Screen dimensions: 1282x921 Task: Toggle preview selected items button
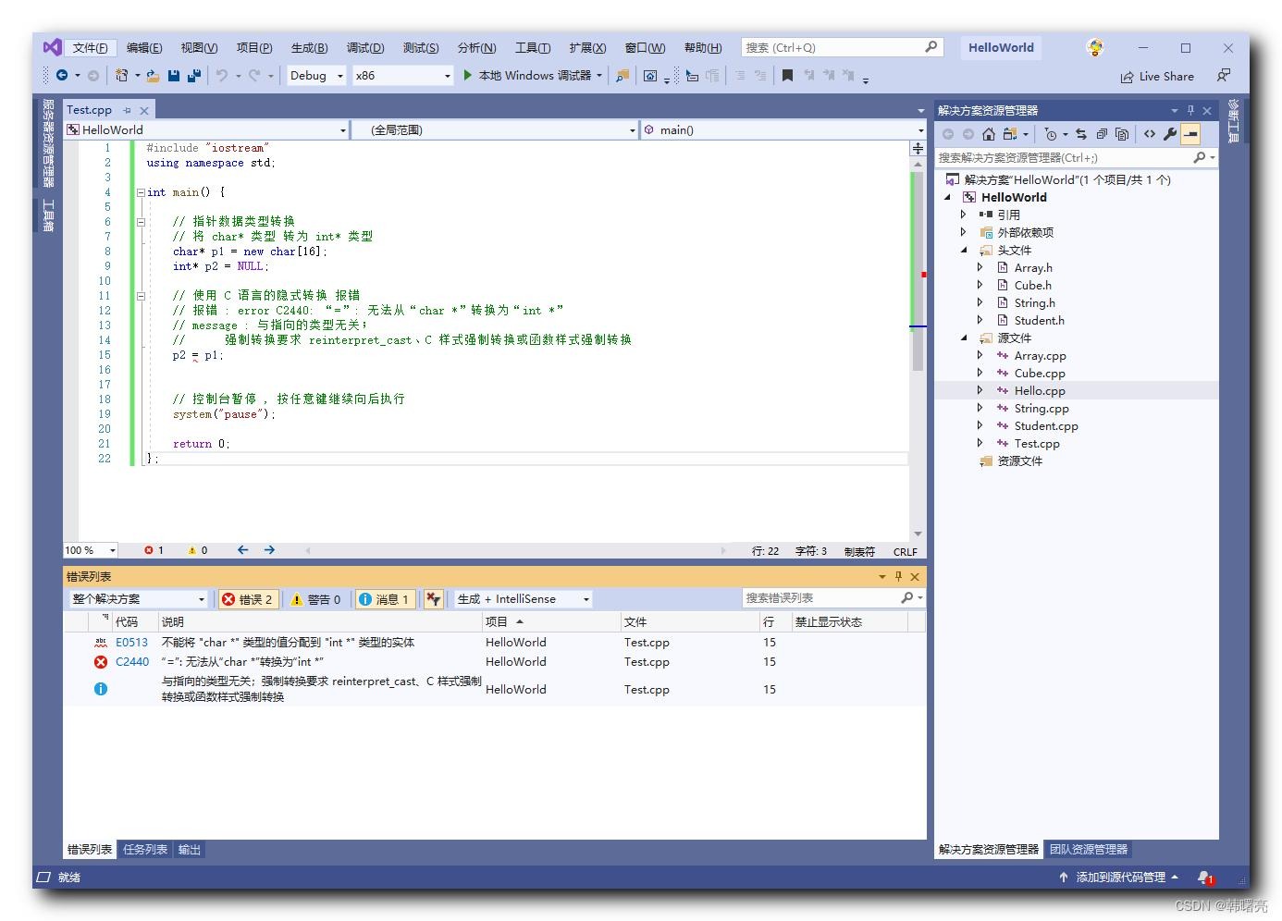pos(1191,134)
